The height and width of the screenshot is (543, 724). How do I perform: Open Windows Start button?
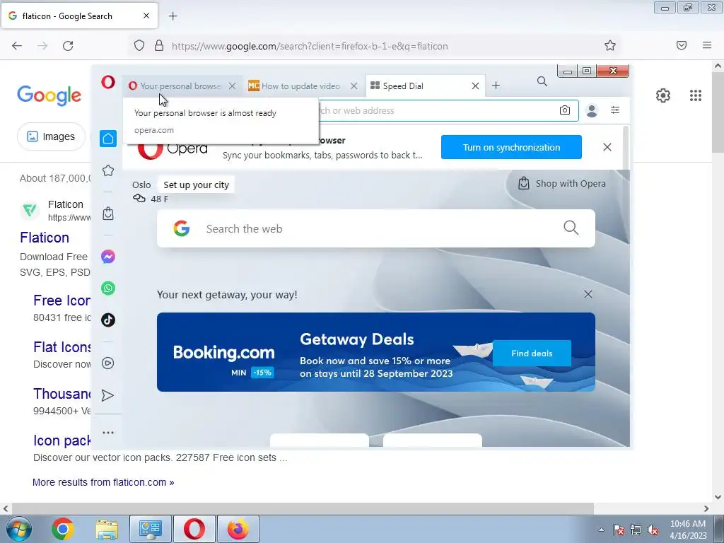pos(19,529)
